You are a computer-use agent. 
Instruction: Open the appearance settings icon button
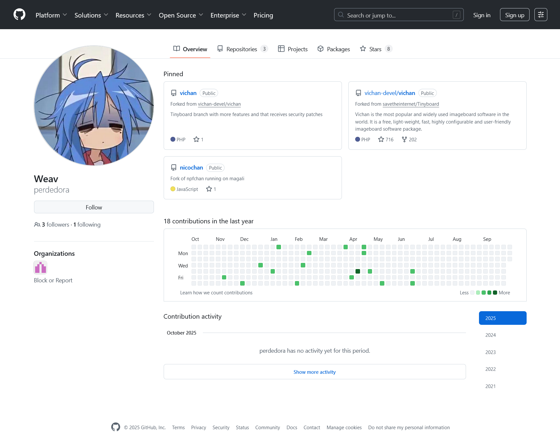pyautogui.click(x=541, y=15)
